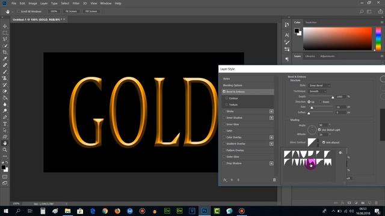Click the Fill Screen button
Viewport: 385px width, 216px height.
91,11
